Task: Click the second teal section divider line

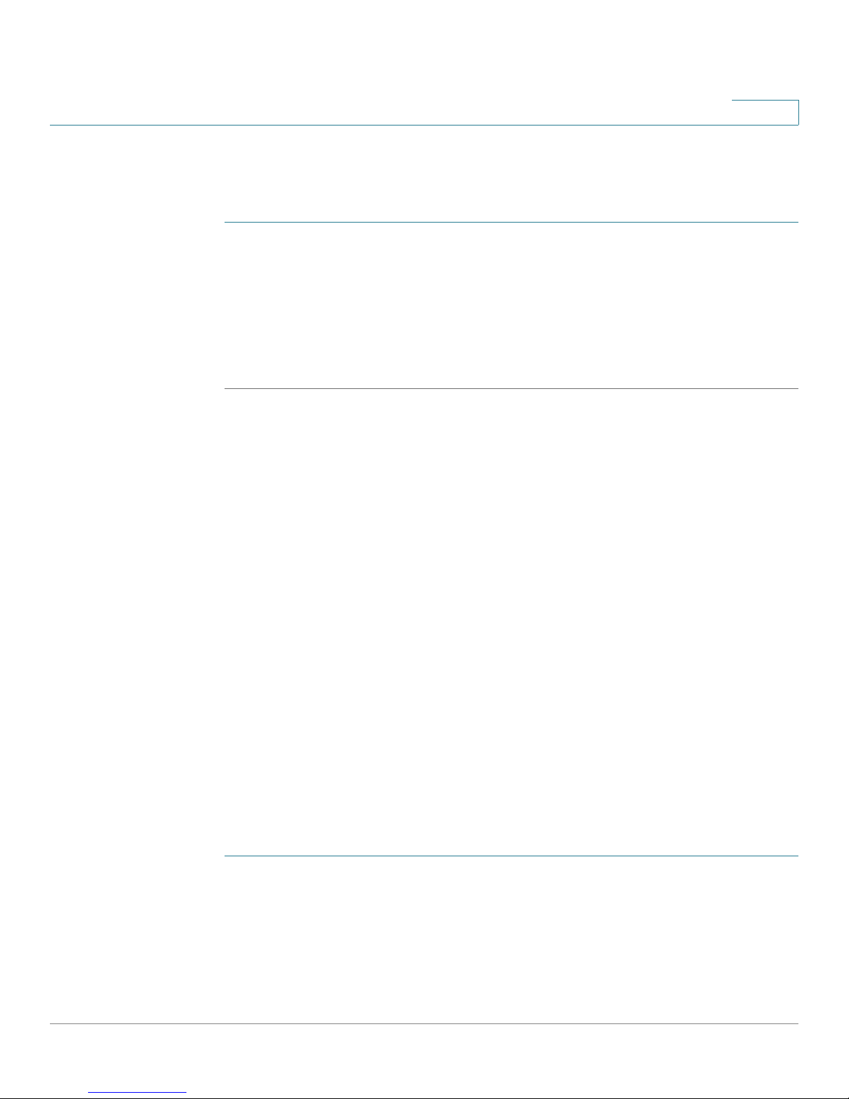Action: point(511,388)
